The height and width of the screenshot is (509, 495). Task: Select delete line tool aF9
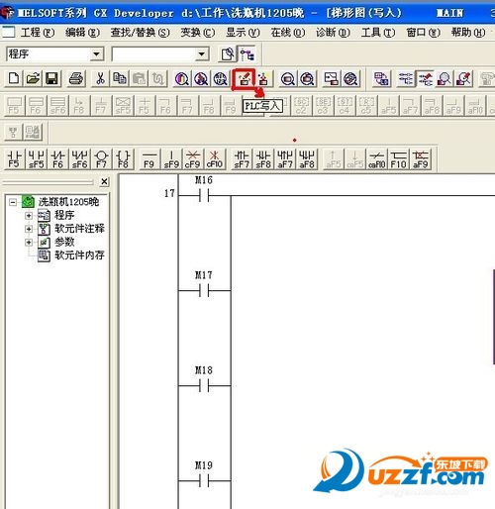click(421, 158)
